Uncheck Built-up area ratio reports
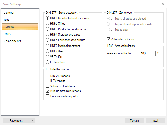The width and height of the screenshot is (167, 125). coord(48,91)
